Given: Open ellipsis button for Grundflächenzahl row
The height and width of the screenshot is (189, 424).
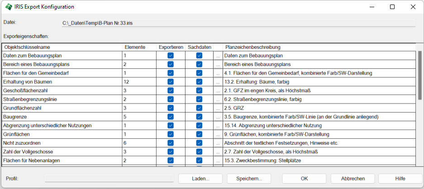Looking at the screenshot, I should click(218, 108).
